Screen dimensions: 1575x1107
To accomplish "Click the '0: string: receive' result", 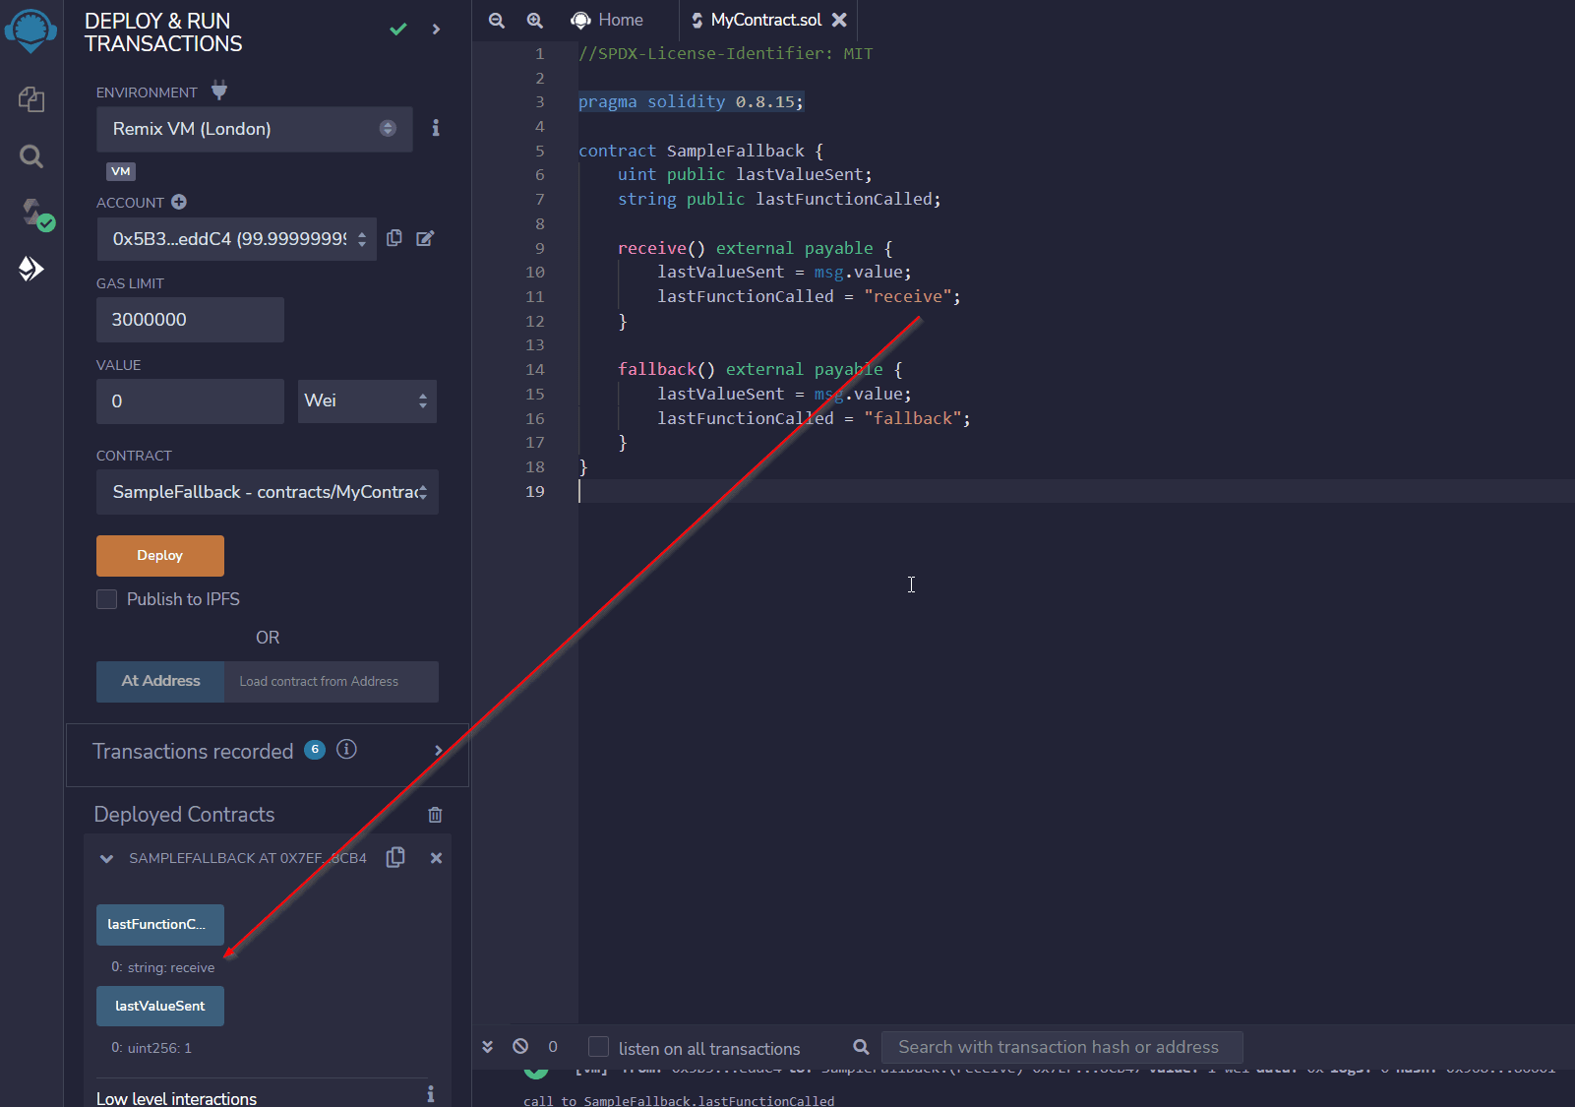I will [x=163, y=967].
